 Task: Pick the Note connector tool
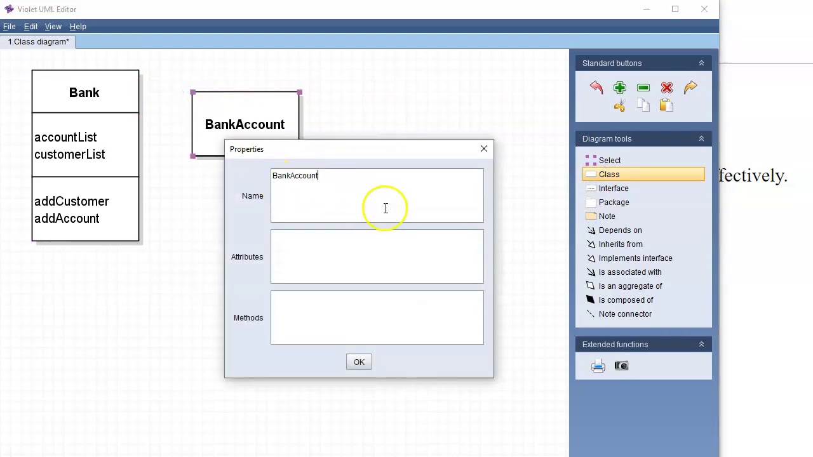pyautogui.click(x=643, y=314)
